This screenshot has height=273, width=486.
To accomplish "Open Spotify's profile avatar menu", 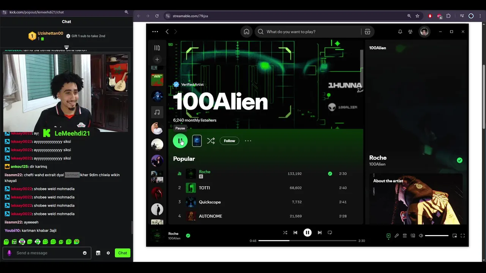I will [x=424, y=32].
